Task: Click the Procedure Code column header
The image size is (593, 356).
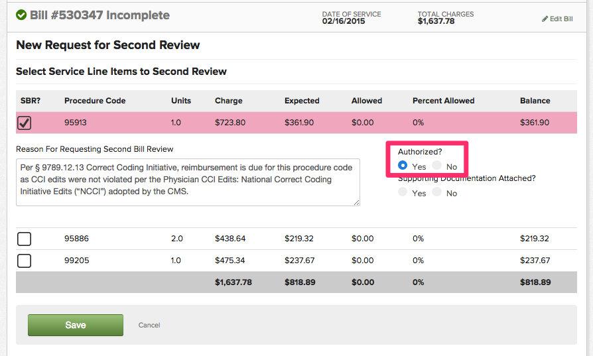Action: pyautogui.click(x=95, y=101)
